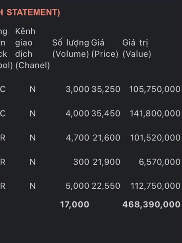Viewport: 182px width, 243px height.
Task: Click the value 112,750,000 cell
Action: click(156, 186)
